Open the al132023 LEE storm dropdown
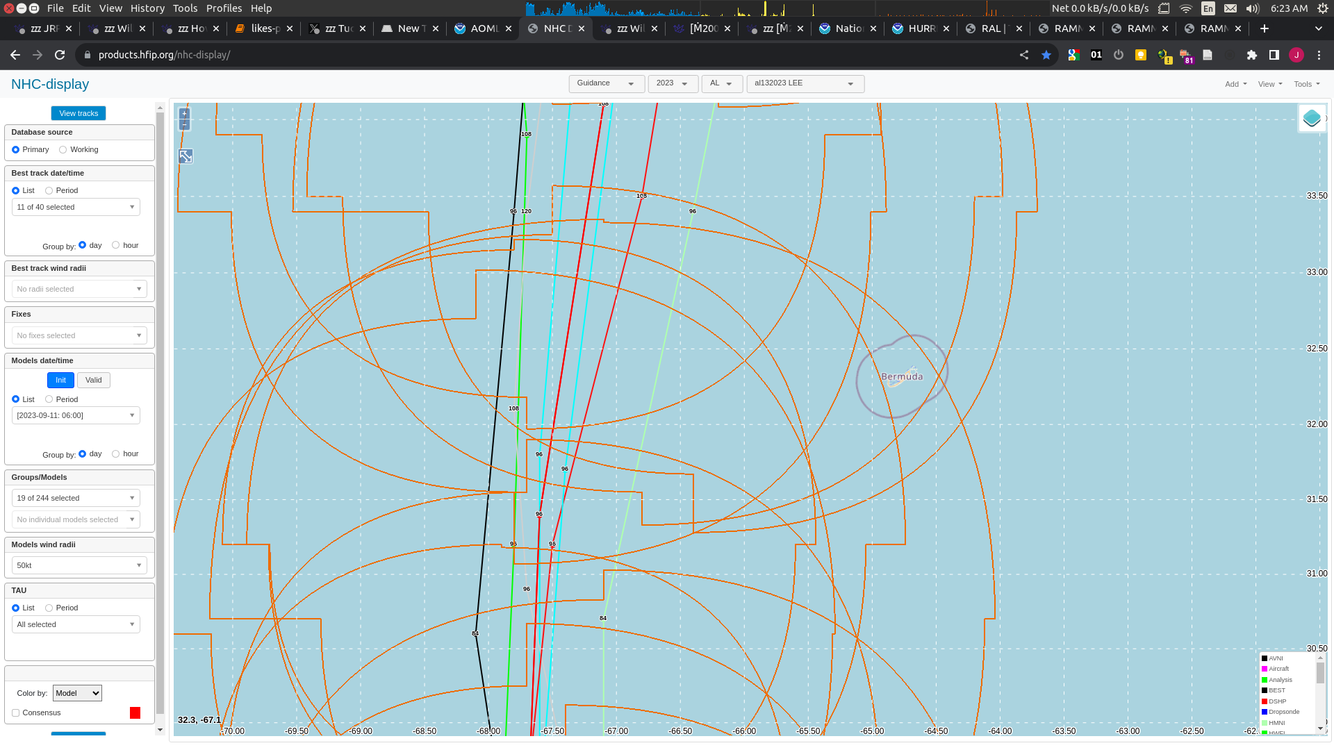This screenshot has height=750, width=1334. (805, 83)
